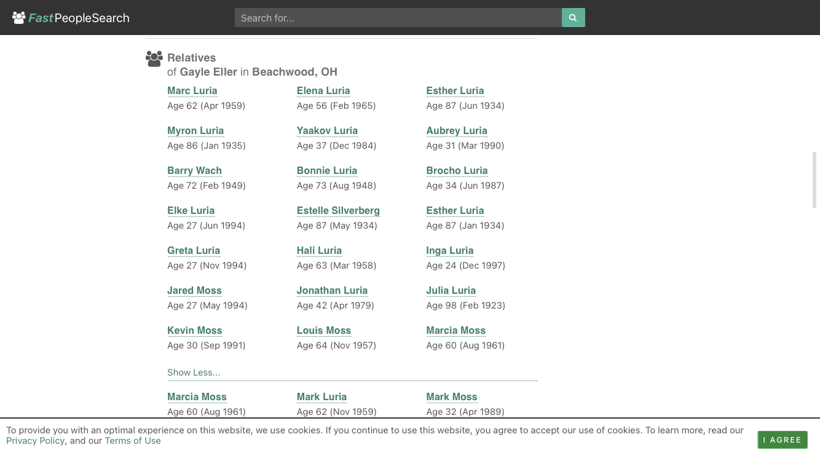The width and height of the screenshot is (820, 461).
Task: Open Jared Moss's profile
Action: click(194, 290)
